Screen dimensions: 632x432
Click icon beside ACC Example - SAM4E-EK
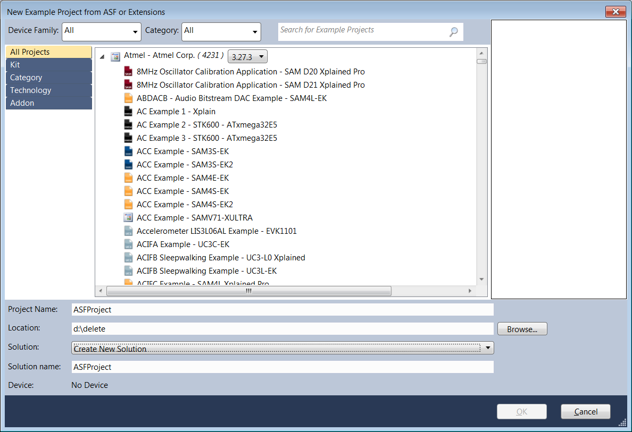click(x=128, y=178)
